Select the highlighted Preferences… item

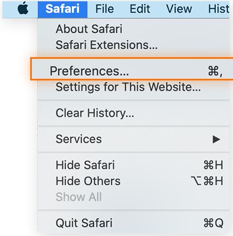point(132,69)
